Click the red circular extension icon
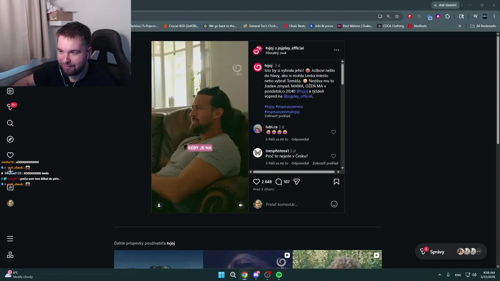The width and height of the screenshot is (500, 281). coord(410,16)
